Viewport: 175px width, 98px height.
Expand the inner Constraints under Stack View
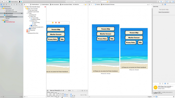30,25
